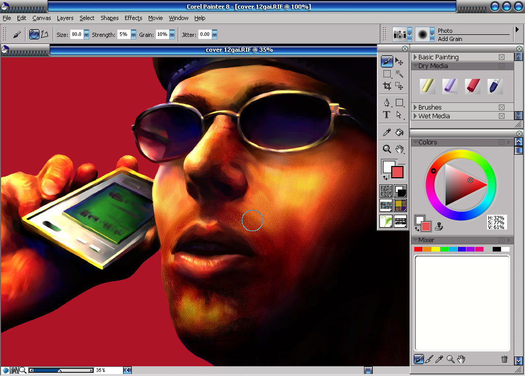Select the blue marker in Dry Media

coord(495,86)
